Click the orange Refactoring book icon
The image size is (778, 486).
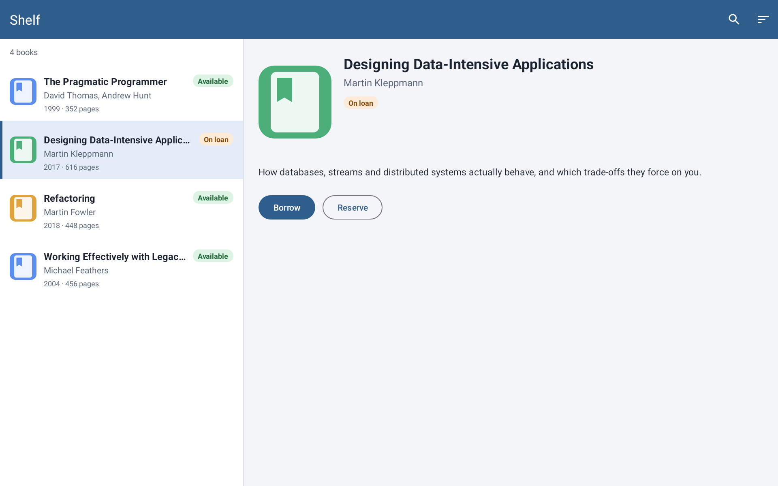click(23, 208)
